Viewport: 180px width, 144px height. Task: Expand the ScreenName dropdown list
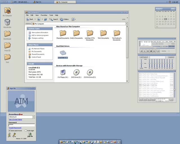click(x=33, y=117)
